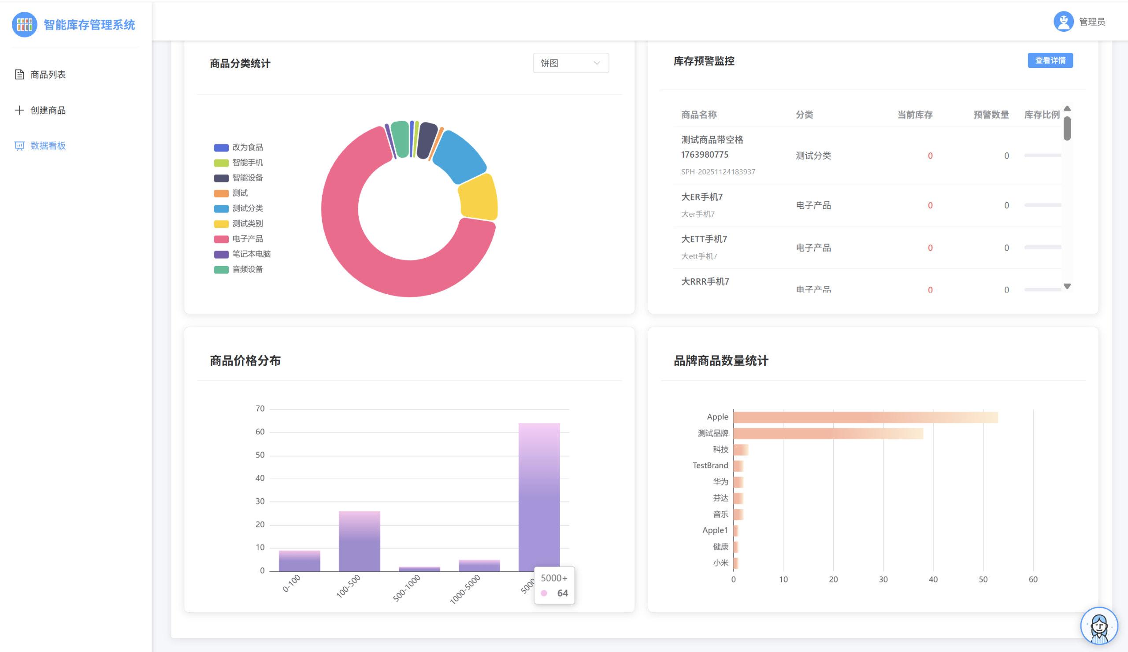
Task: Click the 数据看板 dashboard board icon
Action: point(19,146)
